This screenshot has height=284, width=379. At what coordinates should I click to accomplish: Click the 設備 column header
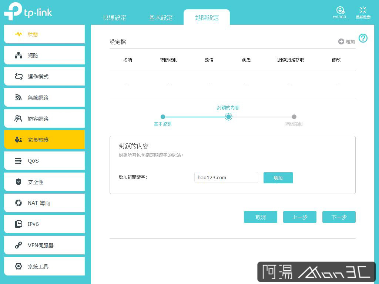(x=209, y=60)
